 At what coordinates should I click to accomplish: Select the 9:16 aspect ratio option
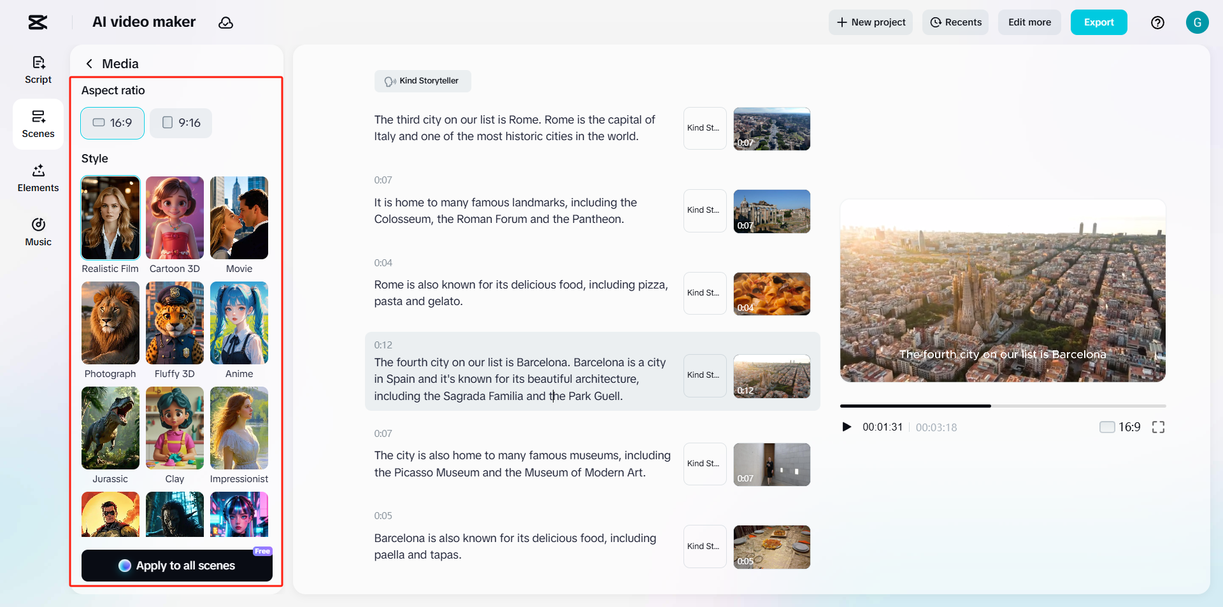(180, 123)
